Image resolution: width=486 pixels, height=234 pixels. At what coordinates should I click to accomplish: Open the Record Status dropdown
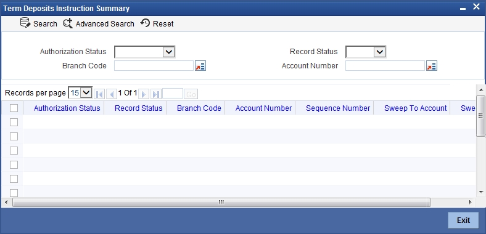coord(366,52)
